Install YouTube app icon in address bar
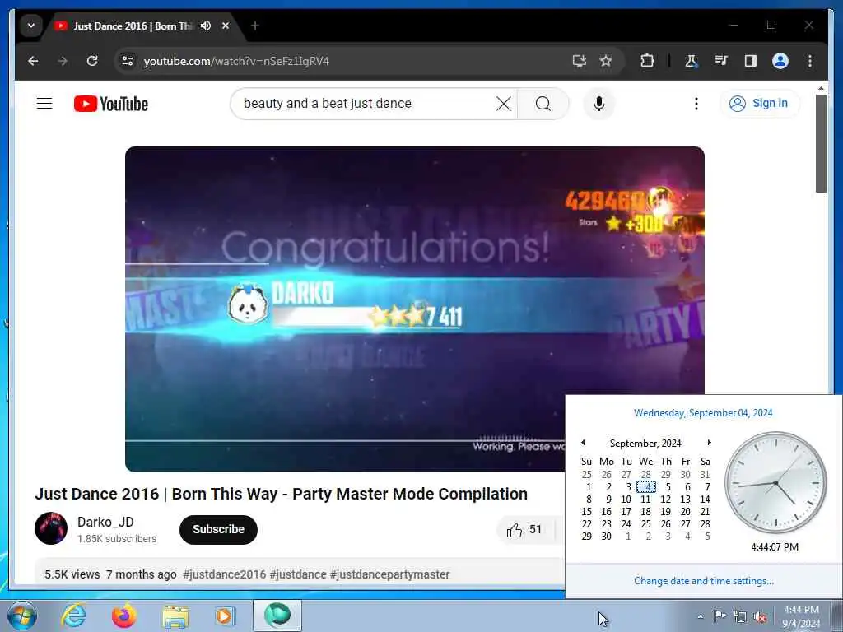Screen dimensions: 843x632 coord(579,61)
